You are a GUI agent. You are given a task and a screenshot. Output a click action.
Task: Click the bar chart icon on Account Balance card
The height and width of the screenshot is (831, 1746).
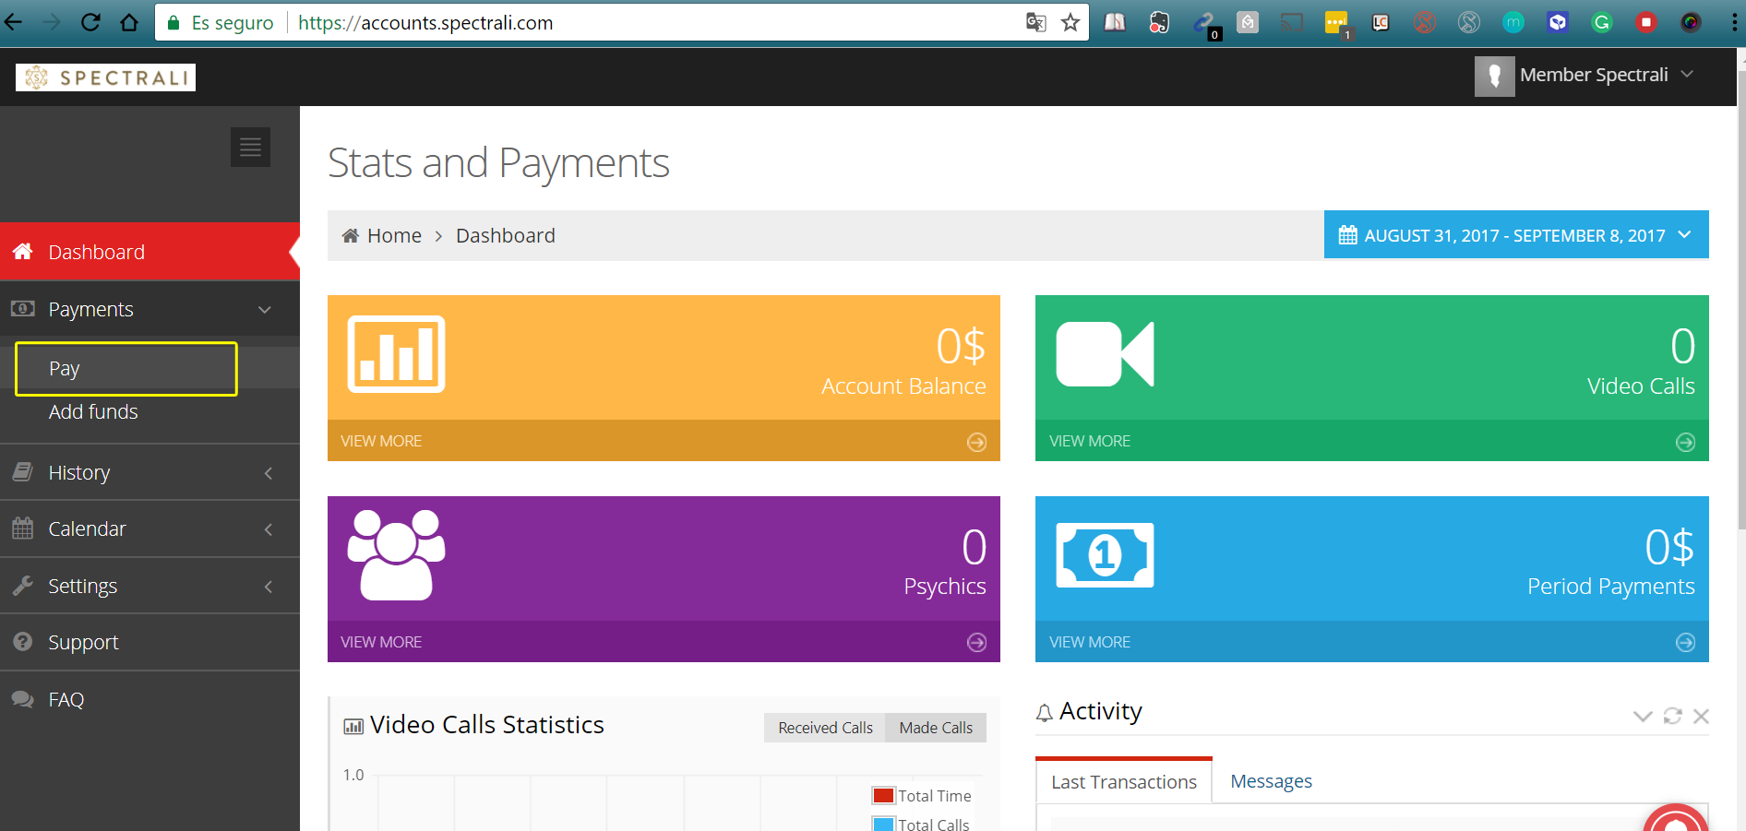click(396, 354)
